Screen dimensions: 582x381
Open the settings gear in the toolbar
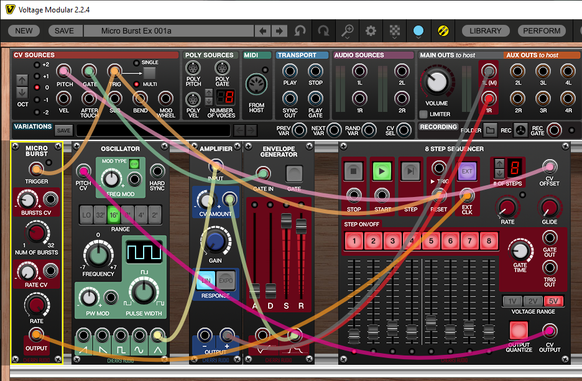pyautogui.click(x=371, y=31)
